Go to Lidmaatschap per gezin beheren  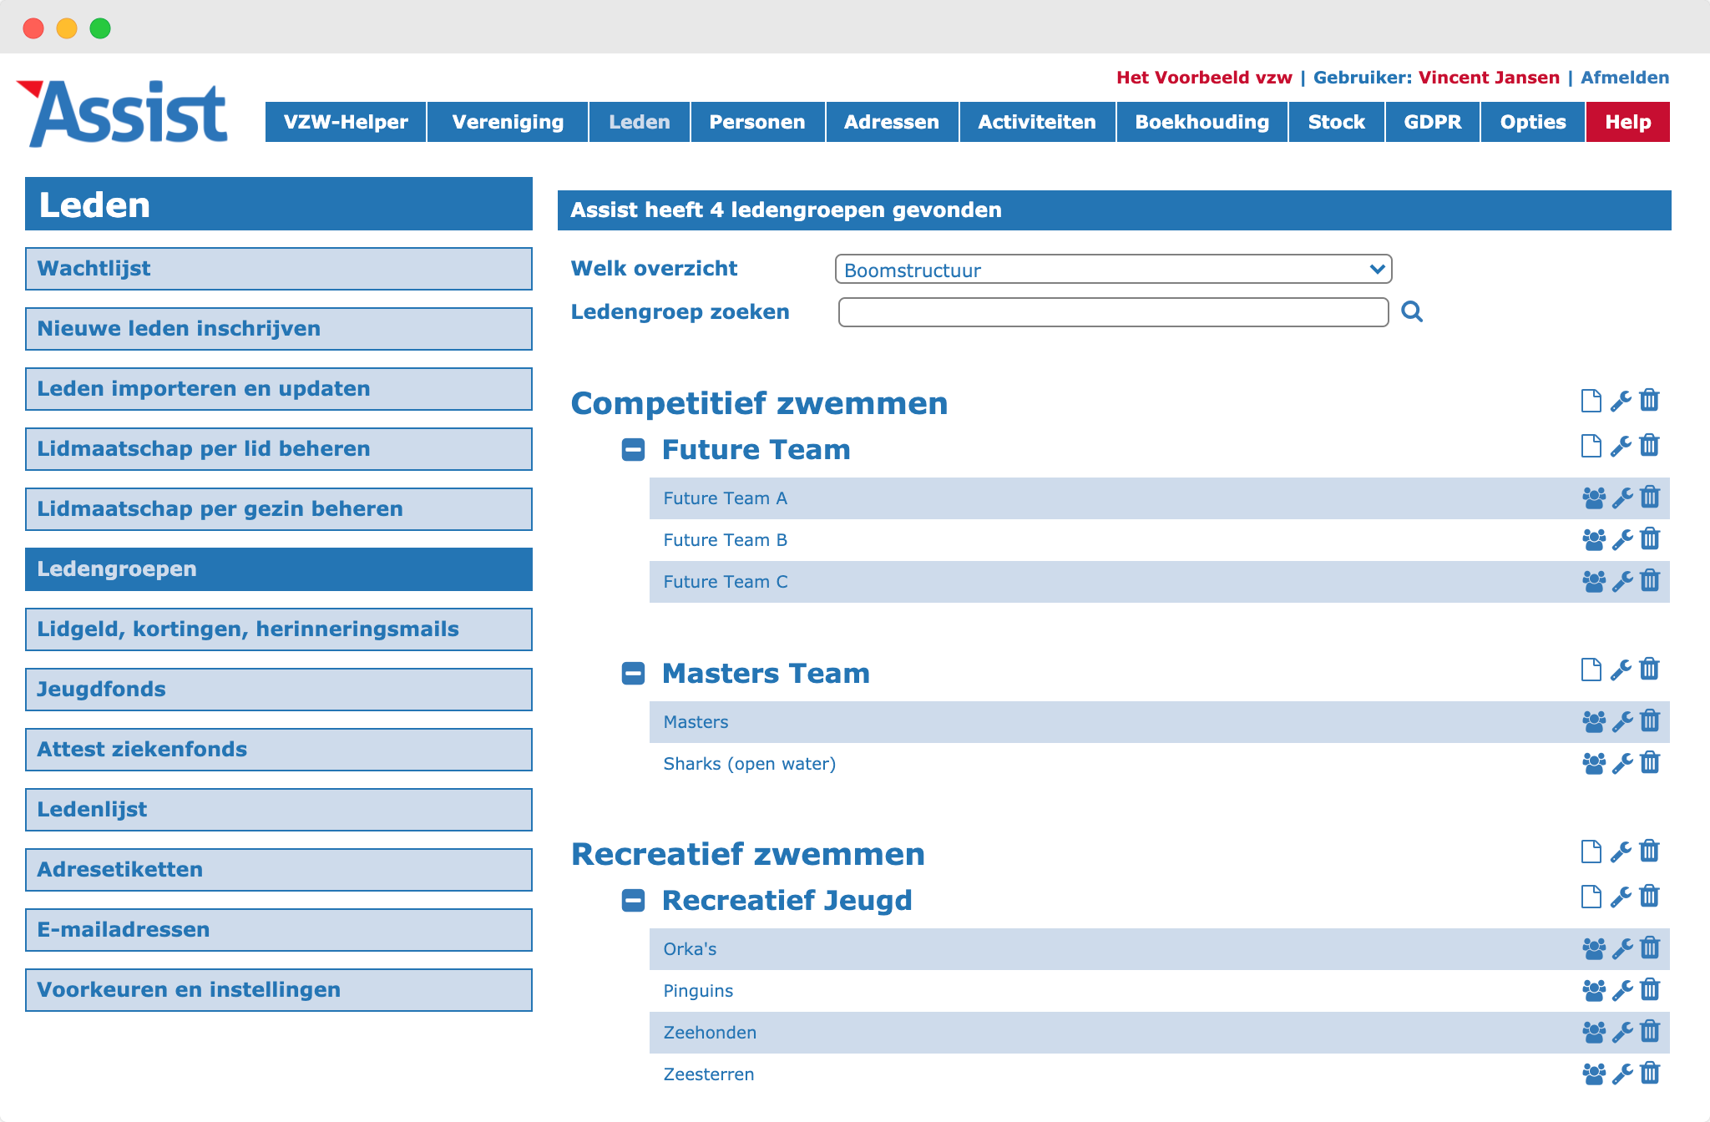pyautogui.click(x=279, y=509)
